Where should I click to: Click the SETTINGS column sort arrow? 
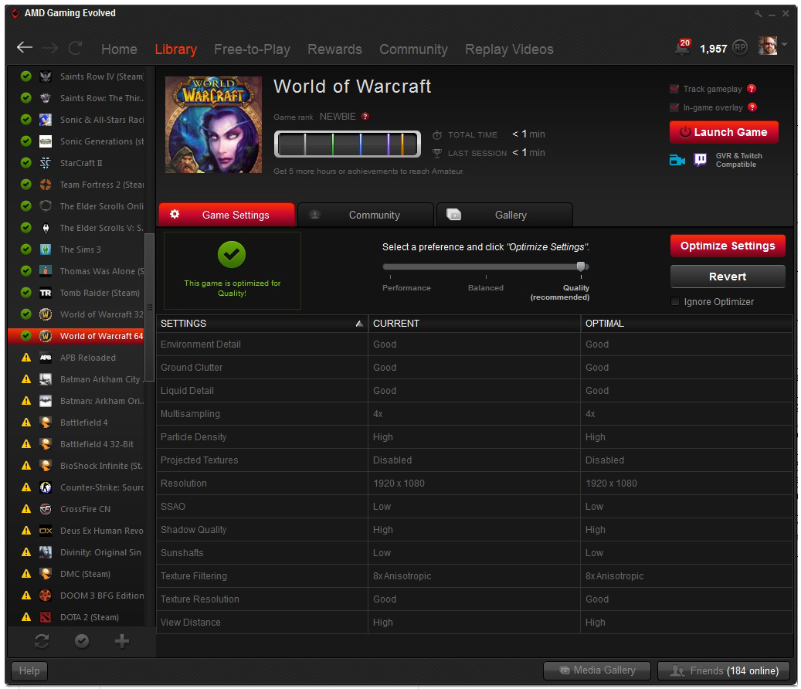tap(358, 324)
